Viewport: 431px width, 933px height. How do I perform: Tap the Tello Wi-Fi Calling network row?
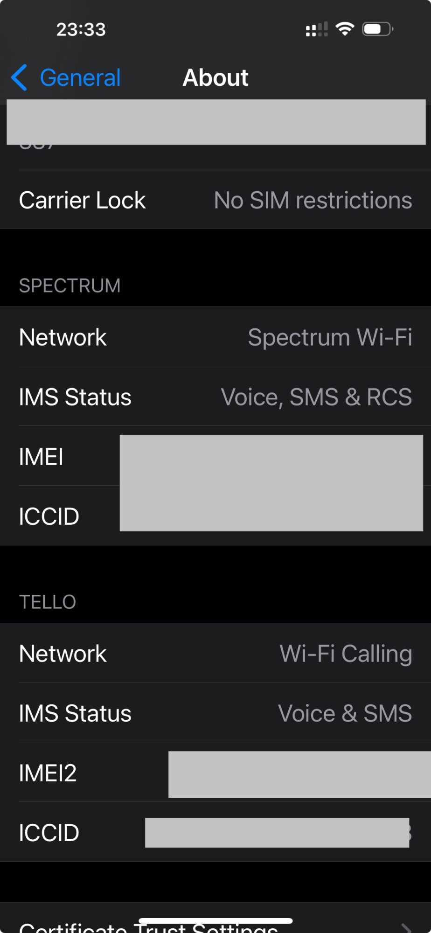pyautogui.click(x=215, y=653)
